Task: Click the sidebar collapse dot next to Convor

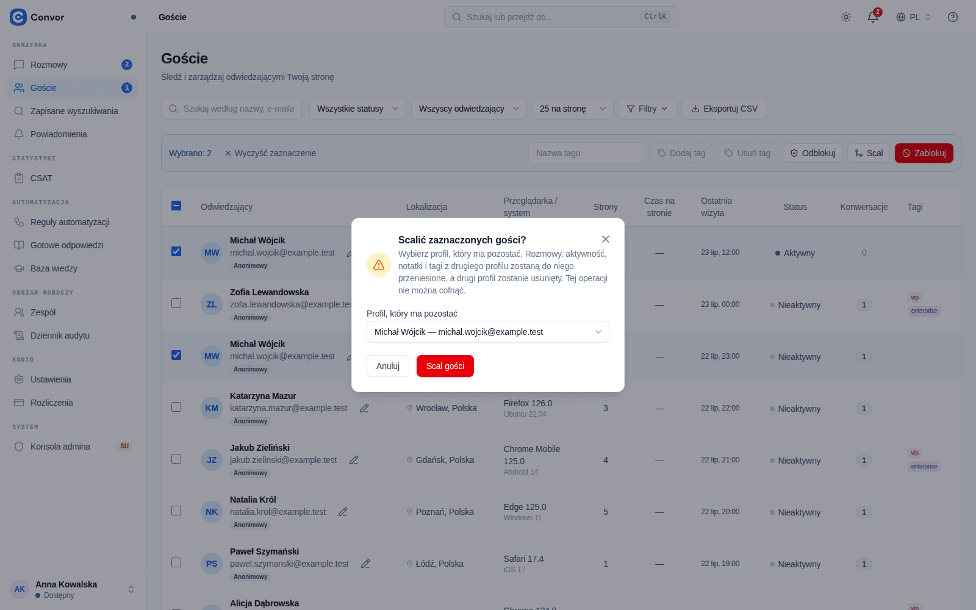Action: click(134, 17)
